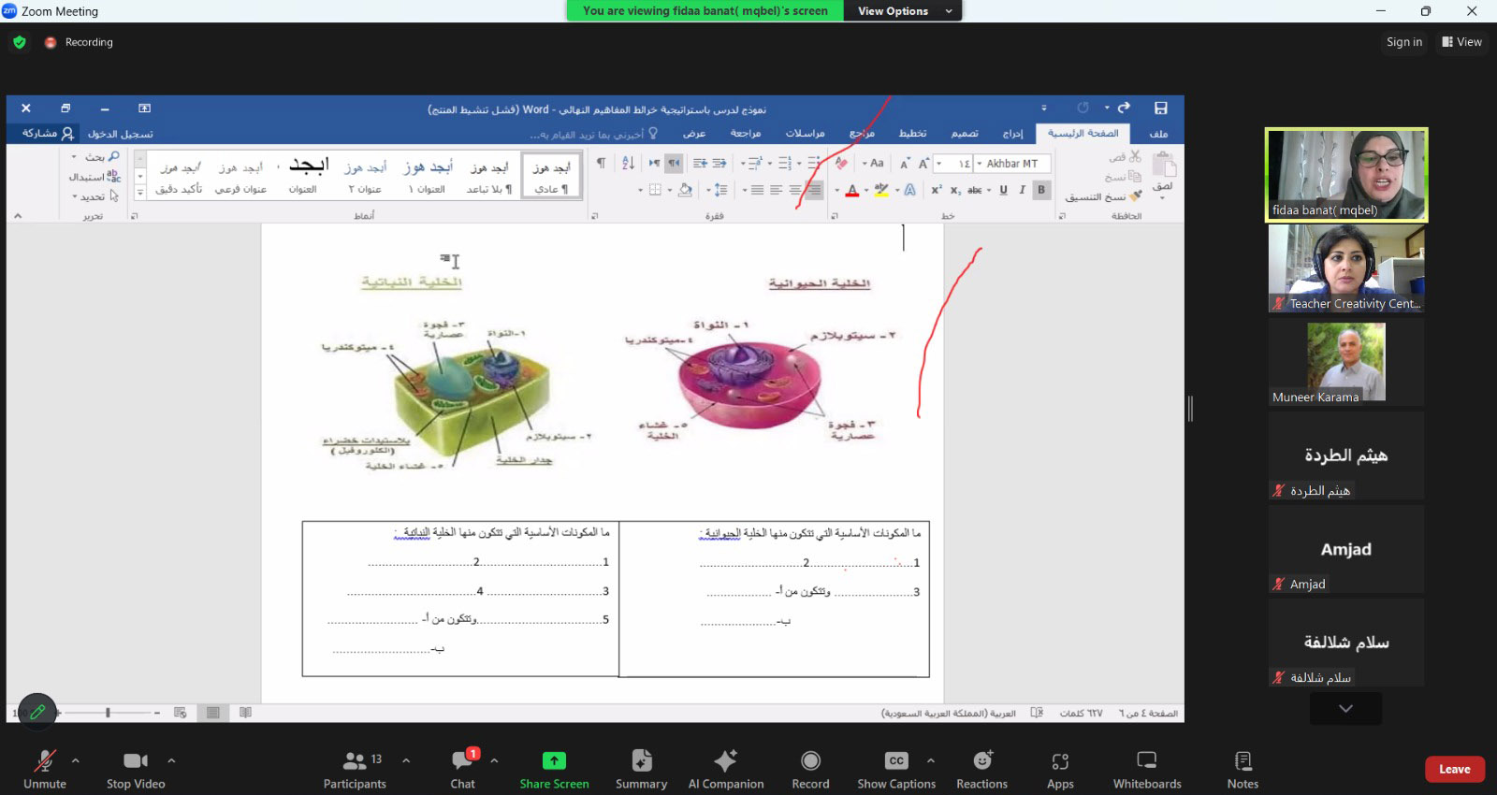Toggle Show Captions

pos(895,769)
